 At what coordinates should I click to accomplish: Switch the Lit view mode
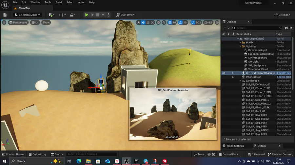(35, 22)
